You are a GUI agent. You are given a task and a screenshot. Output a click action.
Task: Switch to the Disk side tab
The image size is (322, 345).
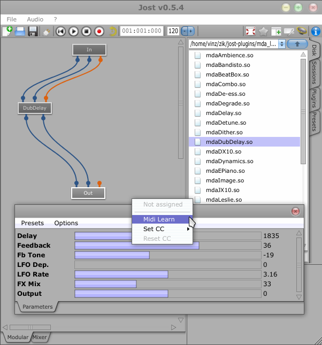tap(315, 50)
